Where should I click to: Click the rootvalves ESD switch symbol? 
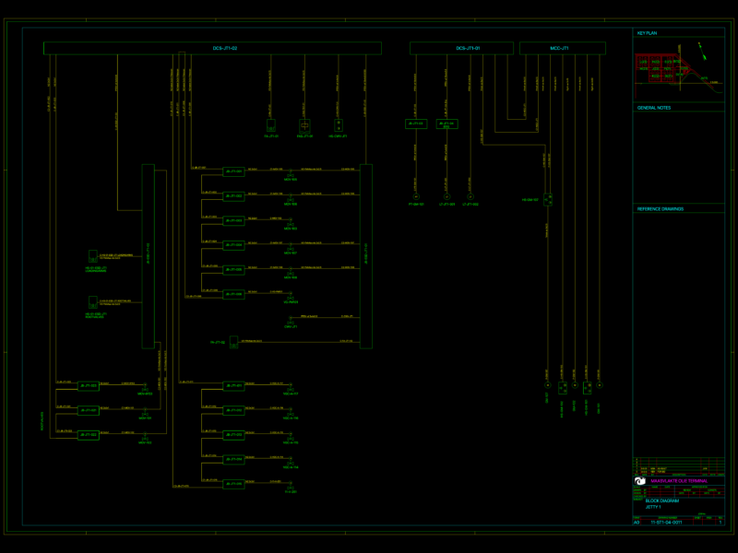pos(93,302)
